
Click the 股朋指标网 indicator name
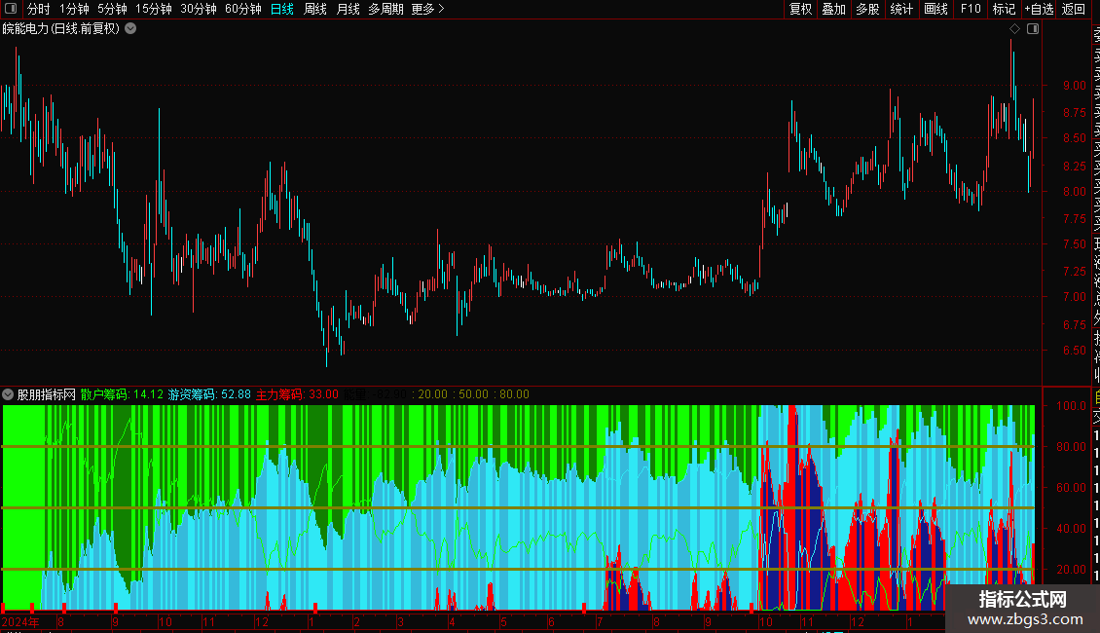click(47, 394)
